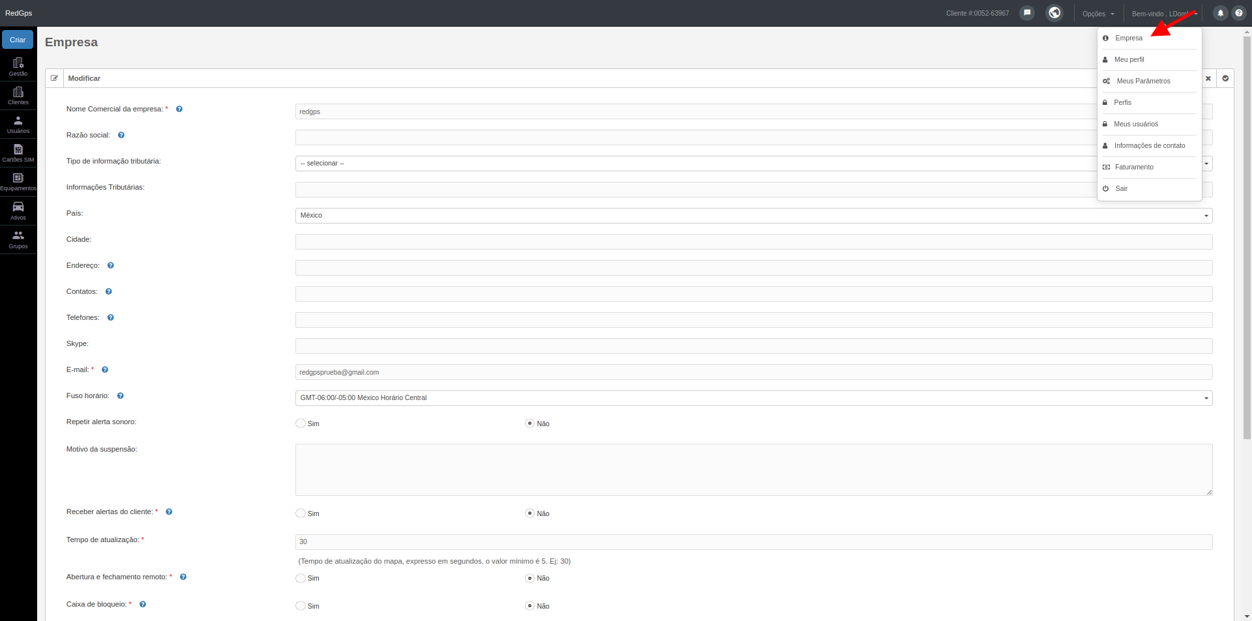
Task: Click the RedGps logo link
Action: (x=18, y=13)
